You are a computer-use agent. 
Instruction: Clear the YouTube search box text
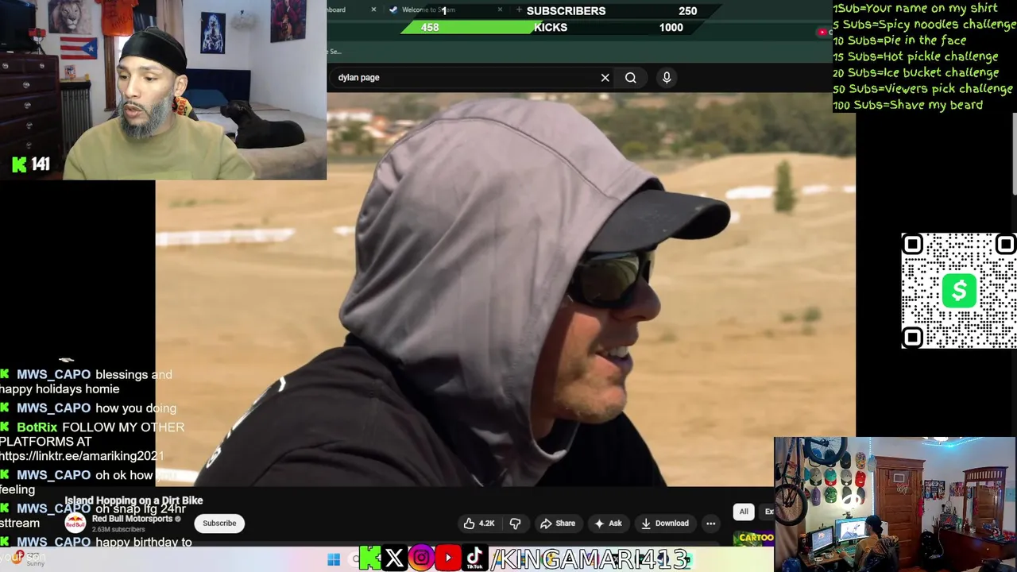click(605, 78)
